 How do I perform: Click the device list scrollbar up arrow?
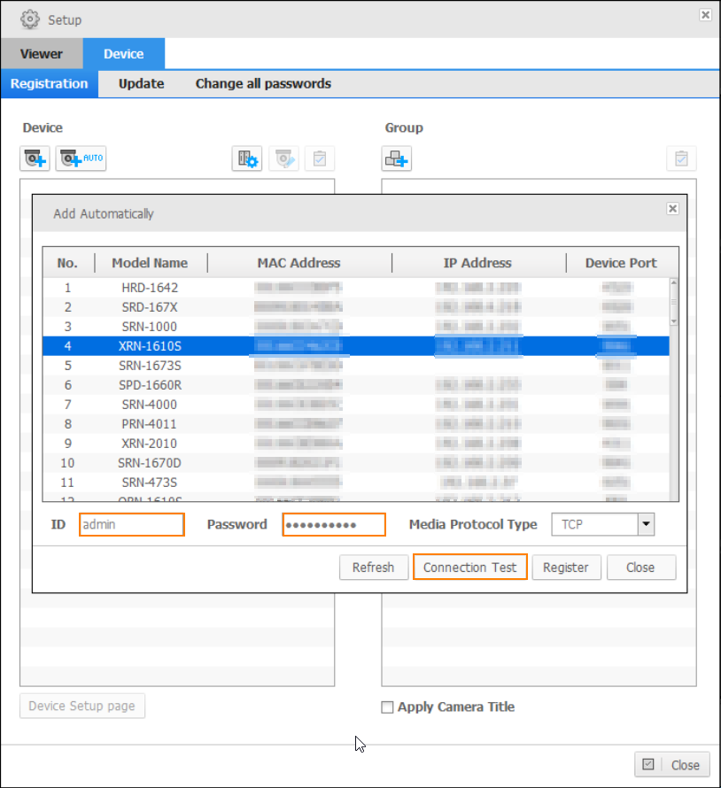[674, 283]
